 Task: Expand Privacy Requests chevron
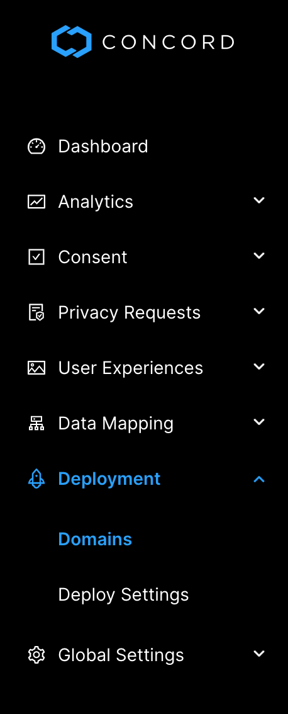click(x=259, y=312)
